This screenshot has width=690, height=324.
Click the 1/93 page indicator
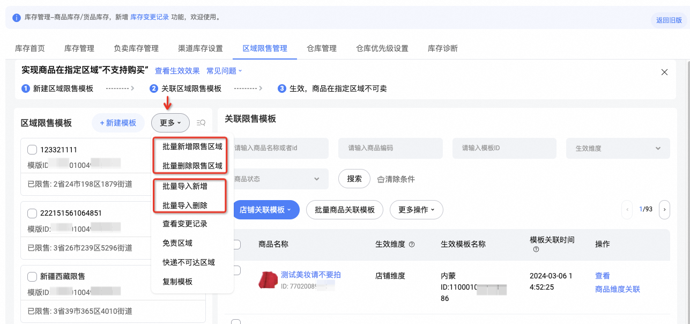click(x=646, y=209)
